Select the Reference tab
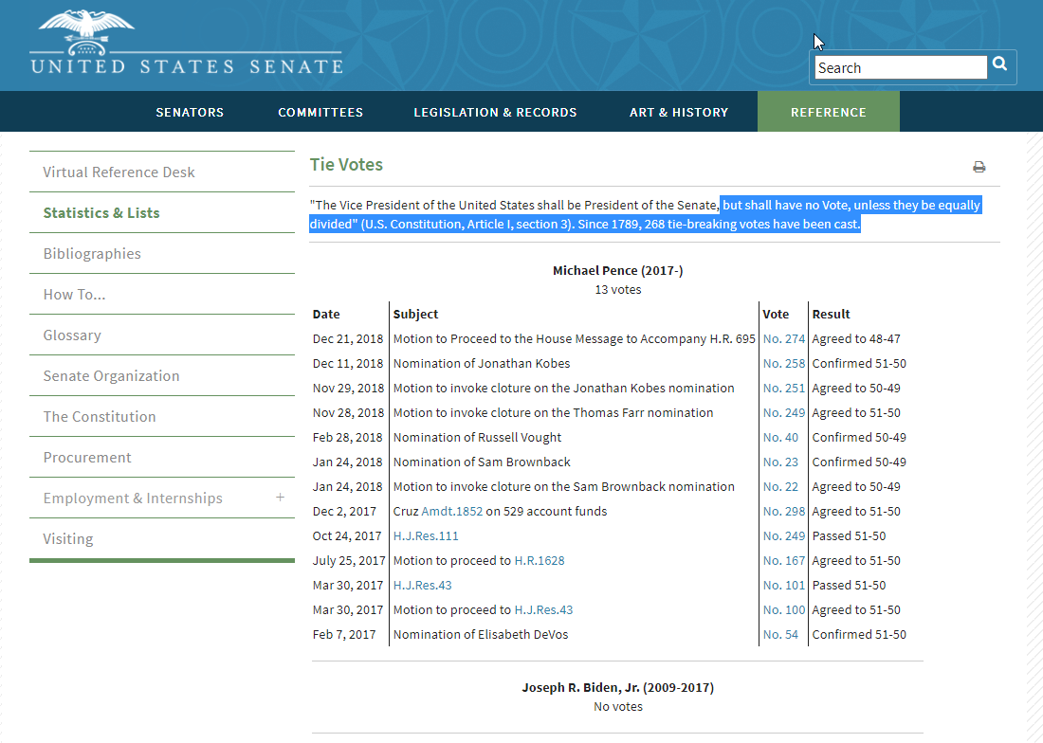 coord(828,113)
